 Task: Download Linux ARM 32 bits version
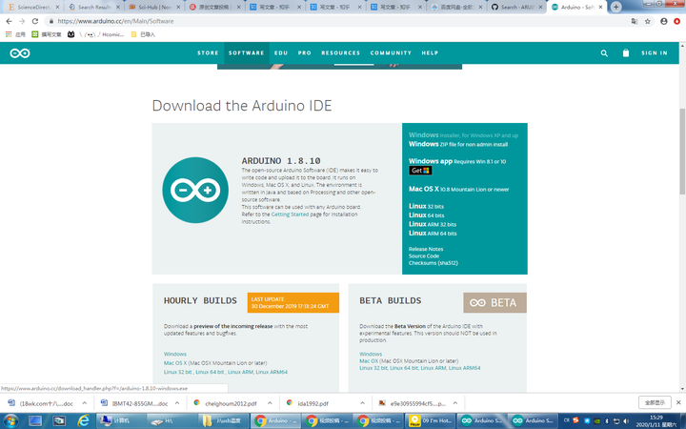pos(433,224)
